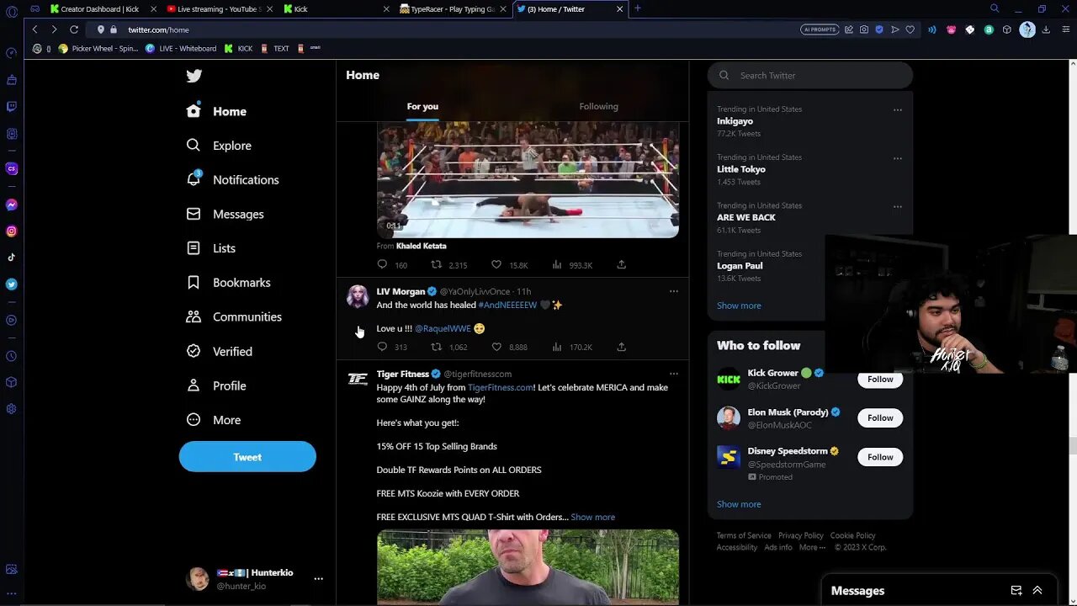This screenshot has height=606, width=1077.
Task: Open the @RaquelWWE mention
Action: tap(443, 328)
